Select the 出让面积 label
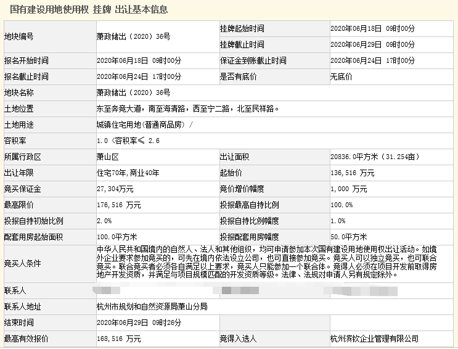This screenshot has height=349, width=458. pyautogui.click(x=235, y=157)
